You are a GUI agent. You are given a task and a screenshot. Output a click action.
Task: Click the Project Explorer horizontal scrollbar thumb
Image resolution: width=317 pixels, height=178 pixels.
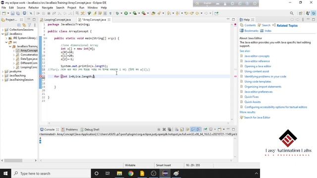(13, 160)
